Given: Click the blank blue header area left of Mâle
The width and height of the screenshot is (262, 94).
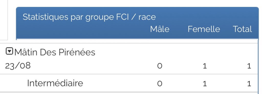Looking at the screenshot, I should click(84, 29).
